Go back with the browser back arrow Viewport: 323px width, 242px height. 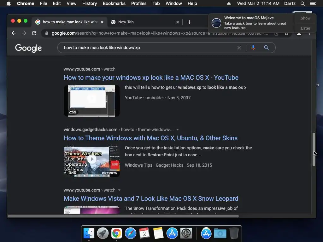tap(14, 33)
